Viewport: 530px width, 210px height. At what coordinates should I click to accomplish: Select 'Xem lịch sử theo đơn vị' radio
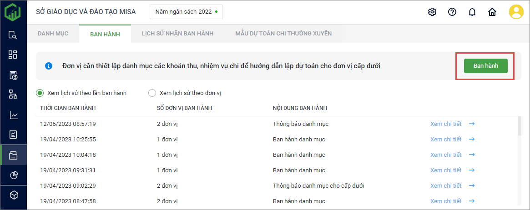(x=152, y=93)
